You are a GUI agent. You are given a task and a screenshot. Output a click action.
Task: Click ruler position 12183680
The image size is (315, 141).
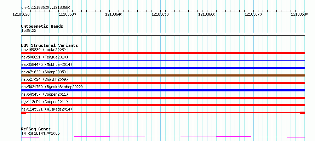pos(299,14)
